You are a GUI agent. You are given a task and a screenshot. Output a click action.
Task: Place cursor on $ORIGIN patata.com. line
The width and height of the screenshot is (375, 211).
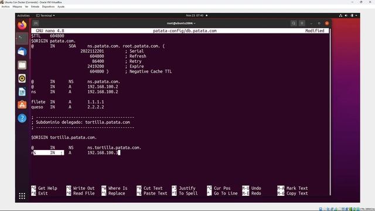53,41
